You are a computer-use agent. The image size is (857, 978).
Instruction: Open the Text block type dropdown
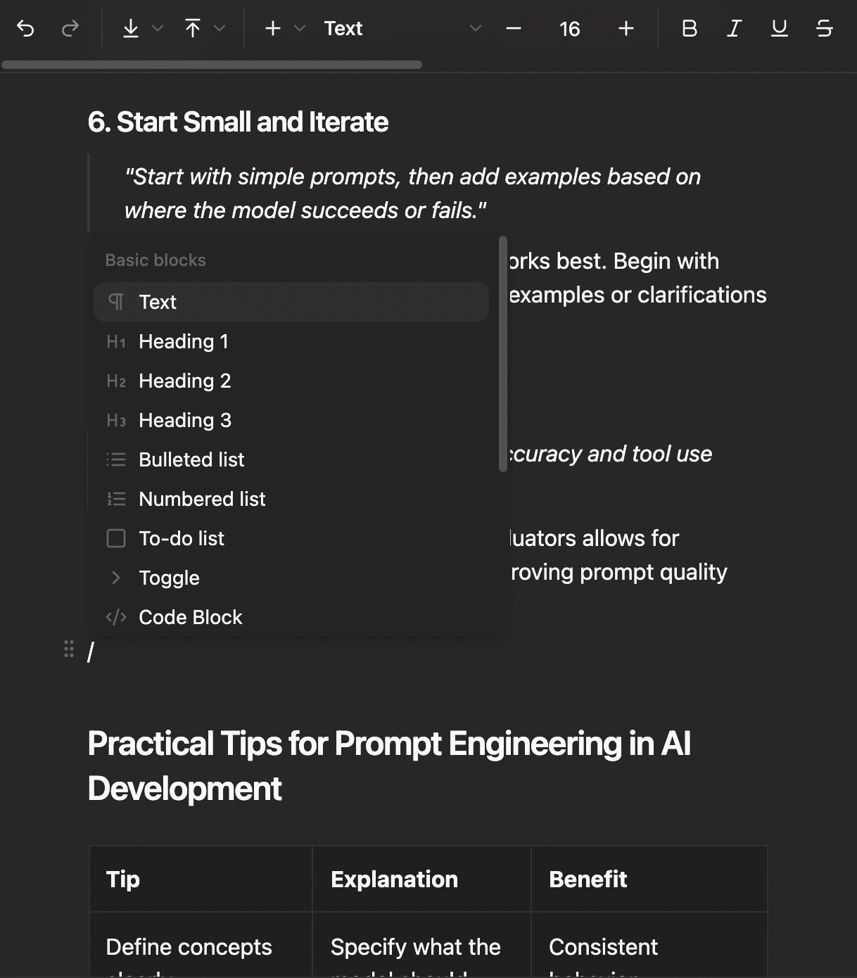point(402,28)
